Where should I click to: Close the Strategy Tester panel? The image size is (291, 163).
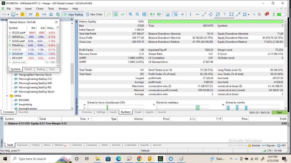click(76, 22)
